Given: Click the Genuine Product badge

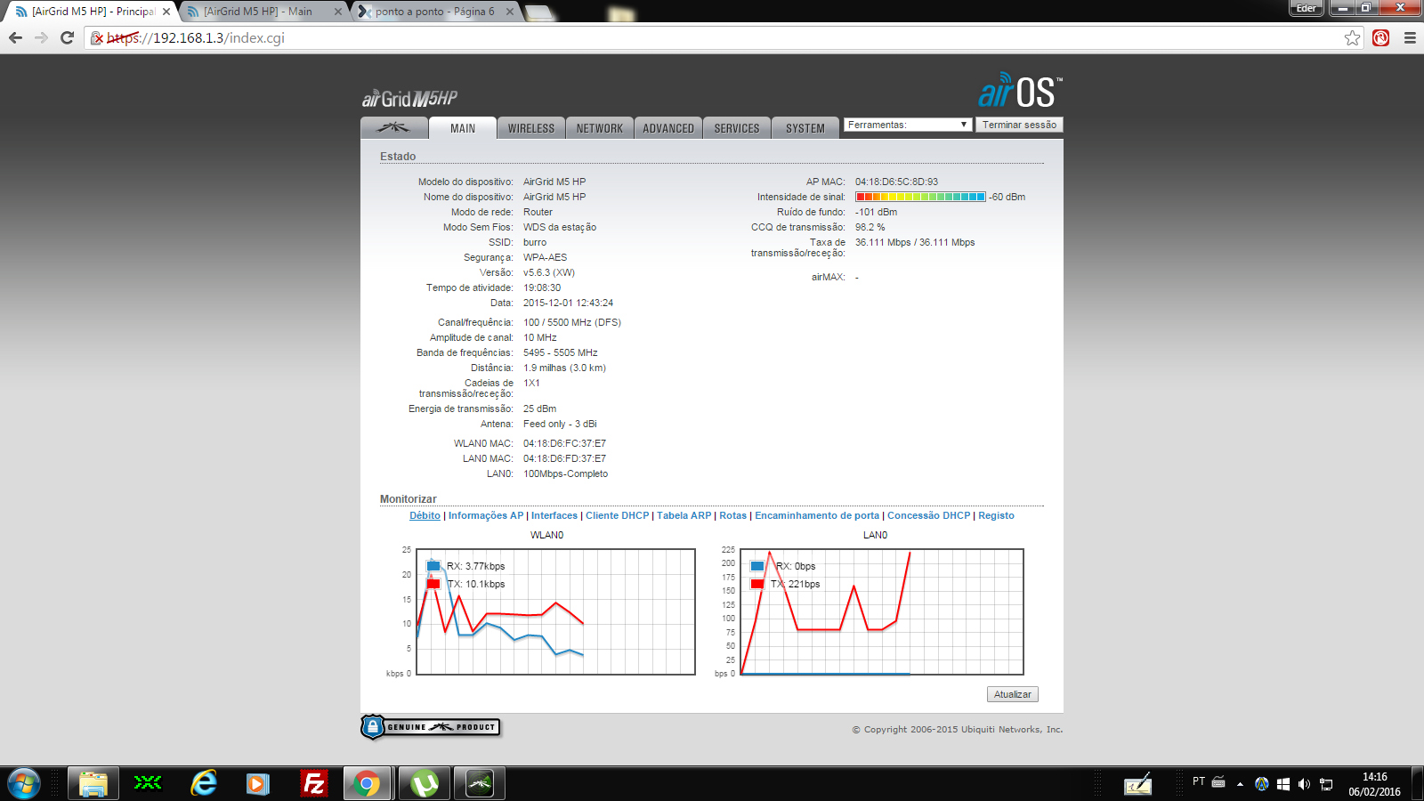Looking at the screenshot, I should pyautogui.click(x=431, y=727).
